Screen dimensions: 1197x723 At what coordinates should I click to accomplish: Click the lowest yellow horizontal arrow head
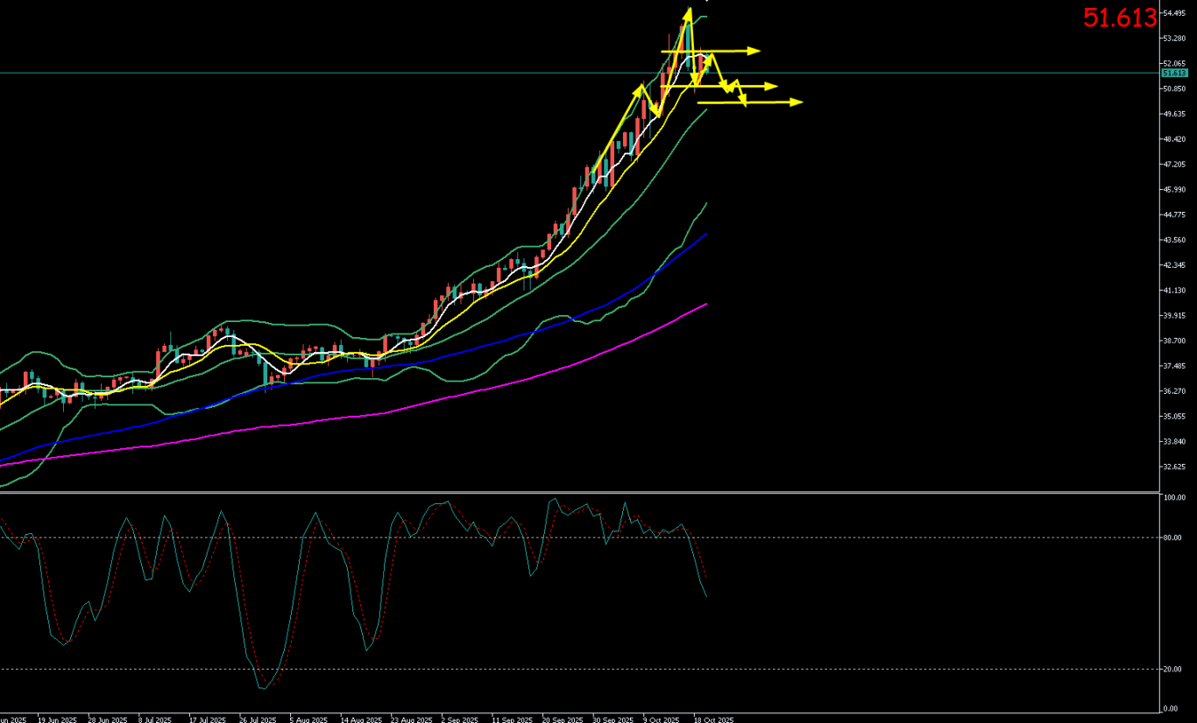click(x=797, y=102)
